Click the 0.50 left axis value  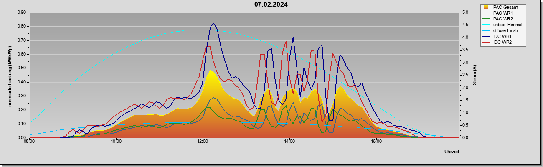(22, 68)
